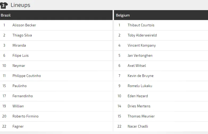
Task: Click the Lineups section heading
Action: click(x=20, y=5)
